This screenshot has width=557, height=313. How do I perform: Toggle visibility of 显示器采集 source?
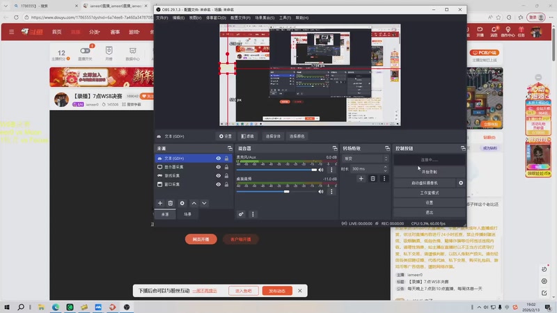[218, 167]
